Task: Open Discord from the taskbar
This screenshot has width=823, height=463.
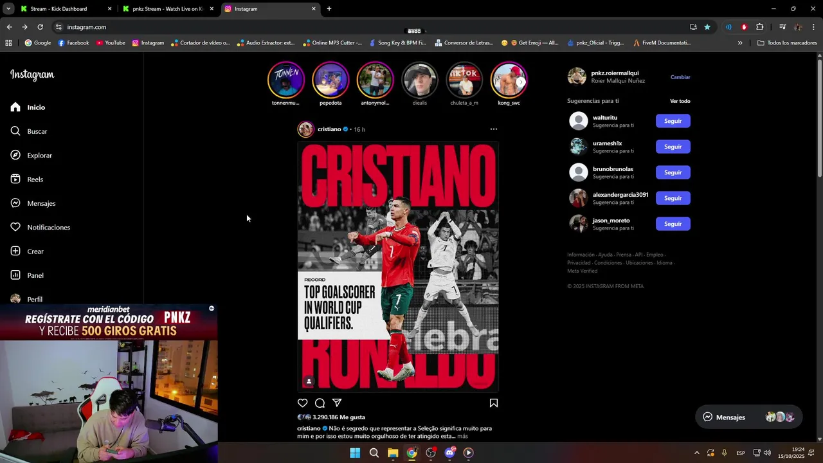Action: 450,453
